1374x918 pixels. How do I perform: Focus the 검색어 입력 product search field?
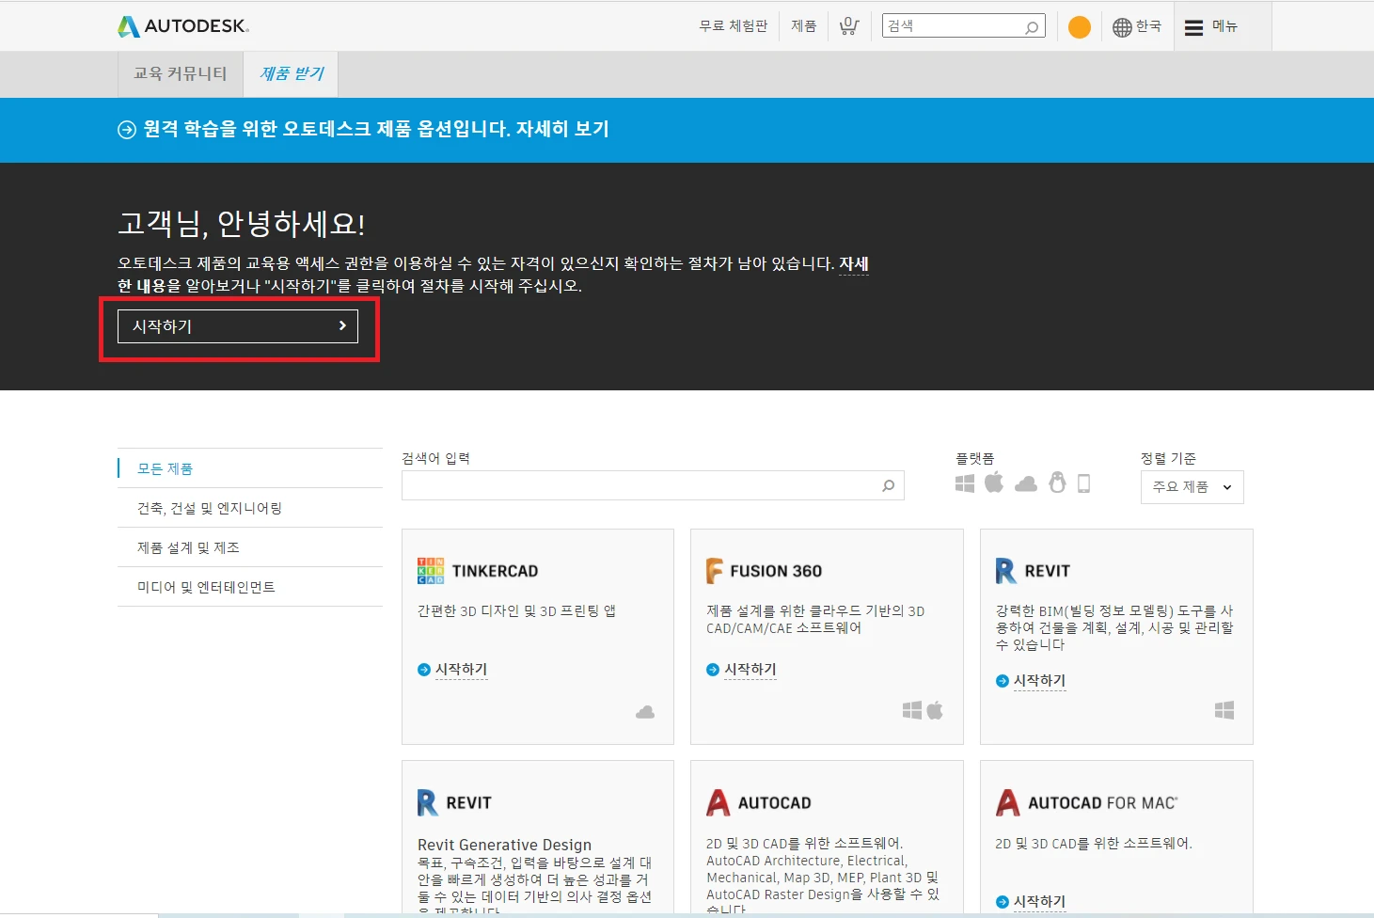[653, 485]
